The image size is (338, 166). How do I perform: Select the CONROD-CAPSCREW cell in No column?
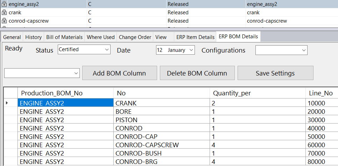147,145
